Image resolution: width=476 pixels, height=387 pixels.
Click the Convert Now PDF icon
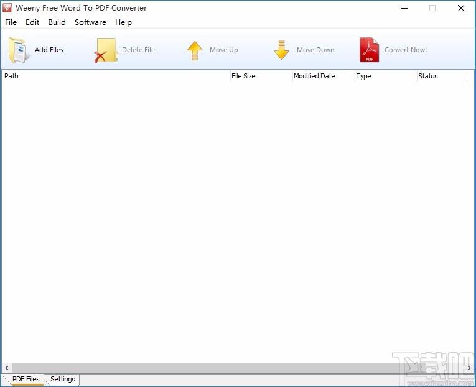click(x=369, y=50)
